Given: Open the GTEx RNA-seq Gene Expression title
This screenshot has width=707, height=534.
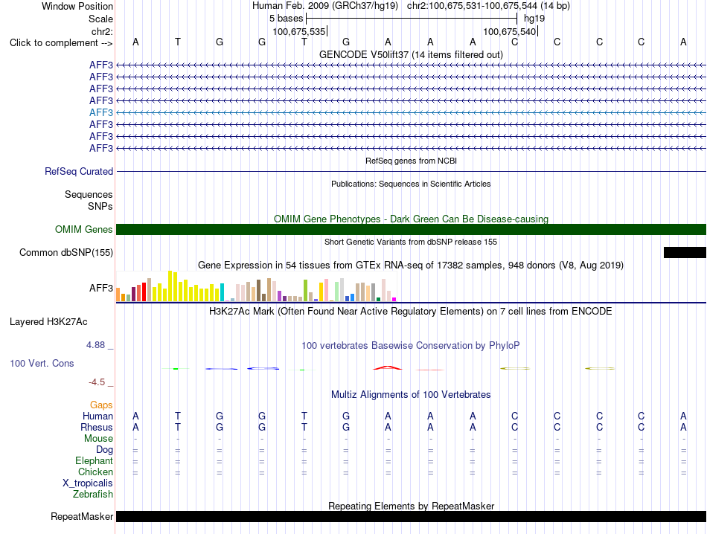Looking at the screenshot, I should 411,265.
